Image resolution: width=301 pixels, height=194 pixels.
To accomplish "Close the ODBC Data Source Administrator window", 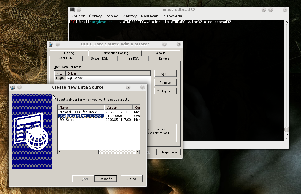I will click(x=179, y=44).
